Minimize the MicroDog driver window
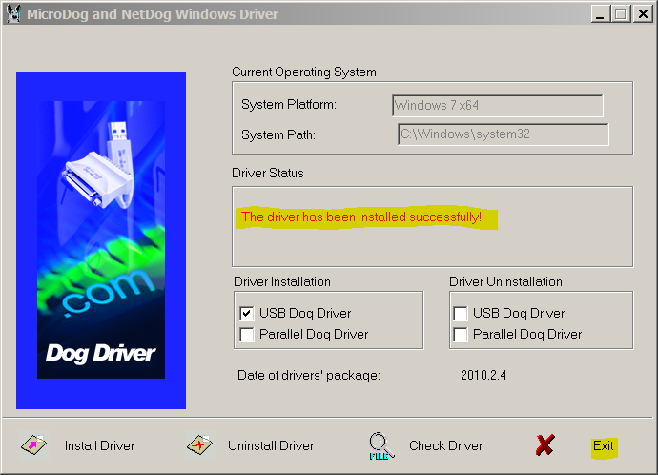Screen dimensions: 658x475 pos(600,14)
